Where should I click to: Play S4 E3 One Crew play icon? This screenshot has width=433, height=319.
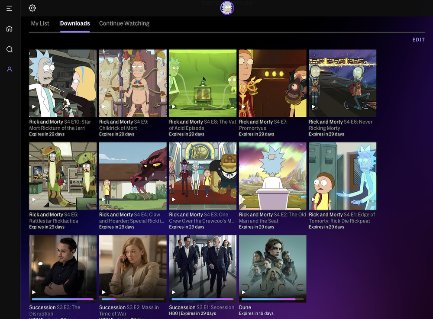pyautogui.click(x=174, y=199)
